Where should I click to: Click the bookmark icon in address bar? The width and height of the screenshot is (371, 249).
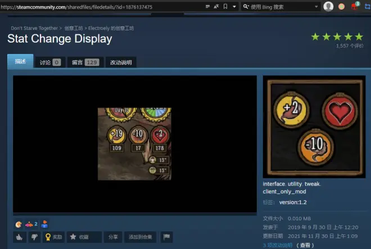click(225, 6)
